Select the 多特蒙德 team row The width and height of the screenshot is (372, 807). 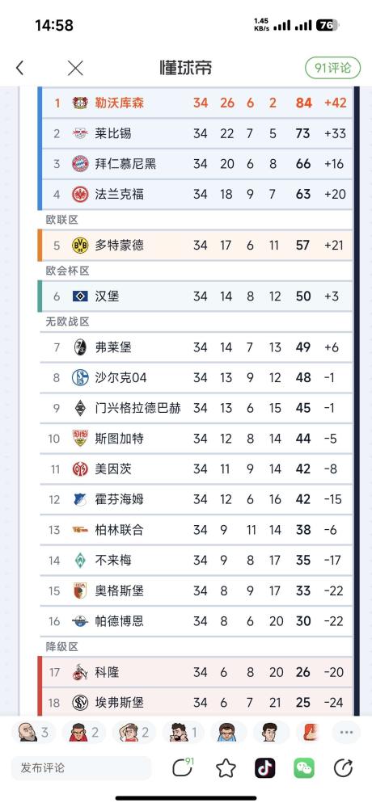pos(195,245)
